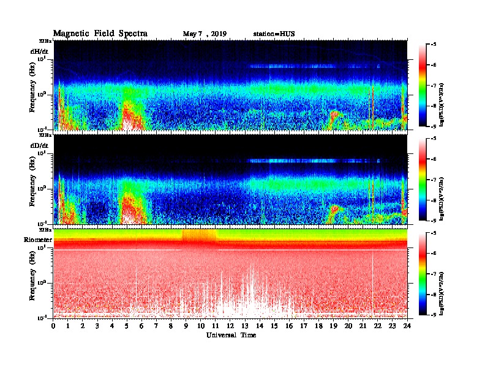Click the "-5" tick on the Riometer colorbar

point(434,233)
